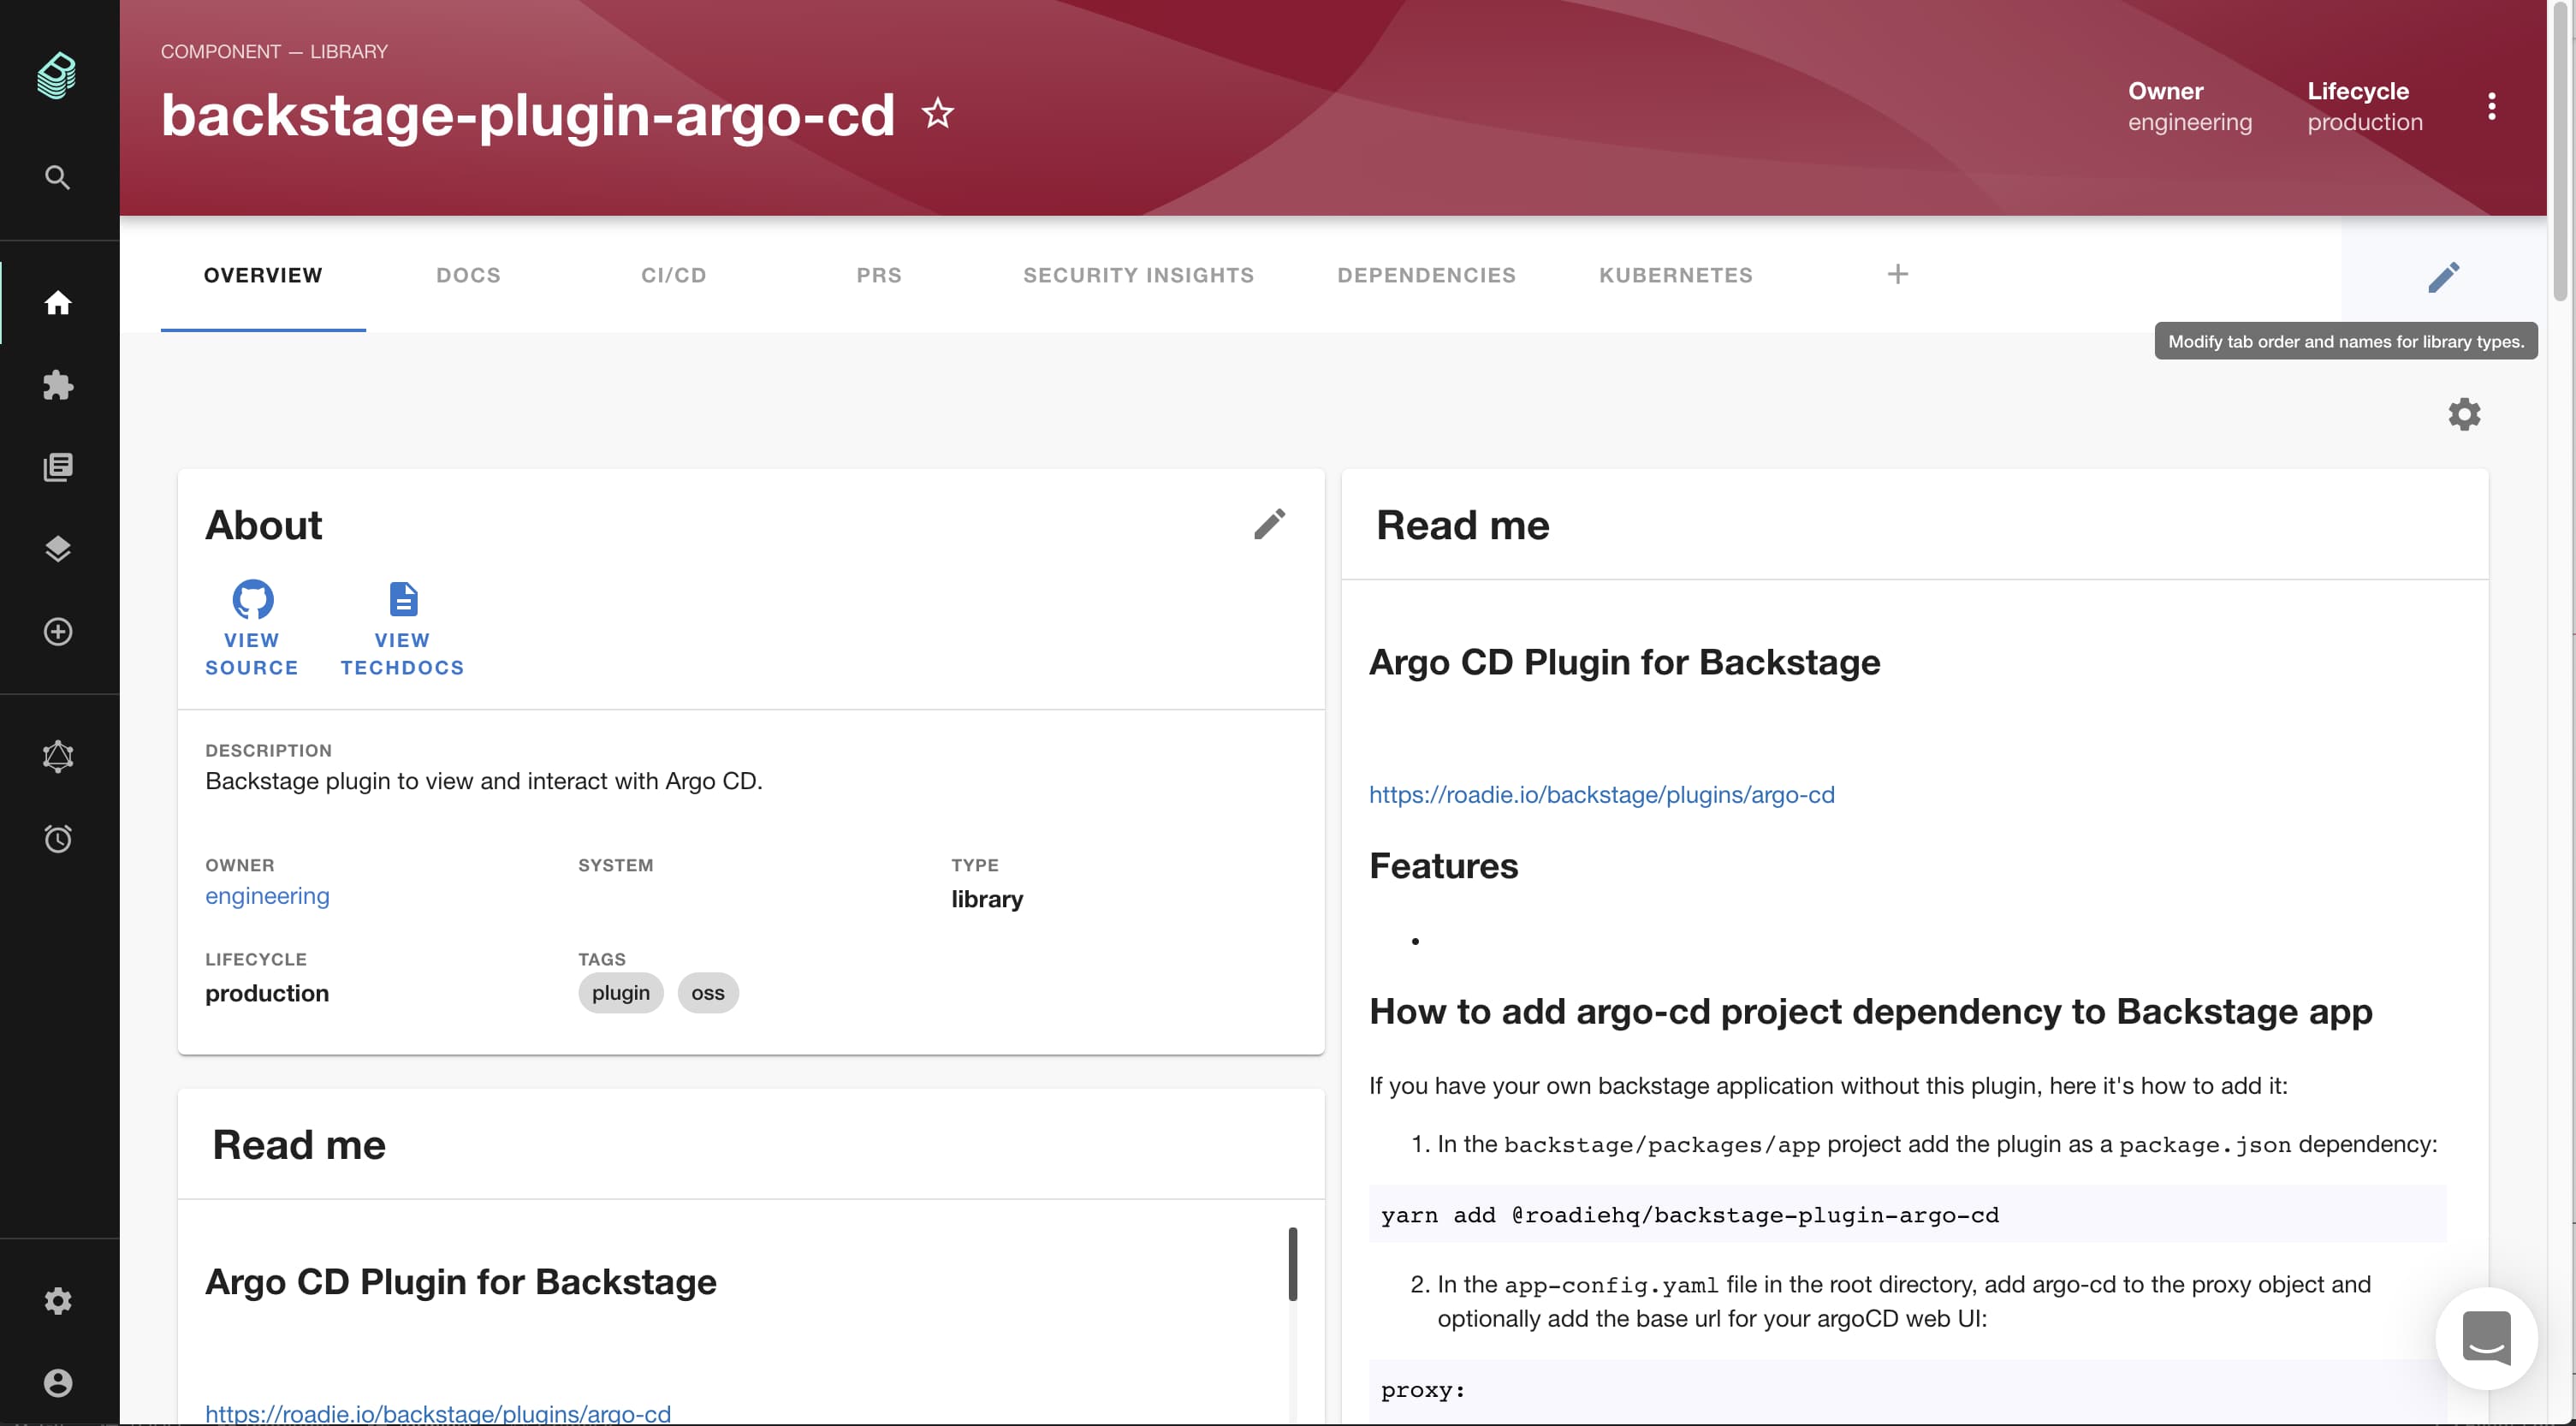The height and width of the screenshot is (1426, 2576).
Task: Open the alarm clock sidebar icon
Action: click(x=58, y=838)
